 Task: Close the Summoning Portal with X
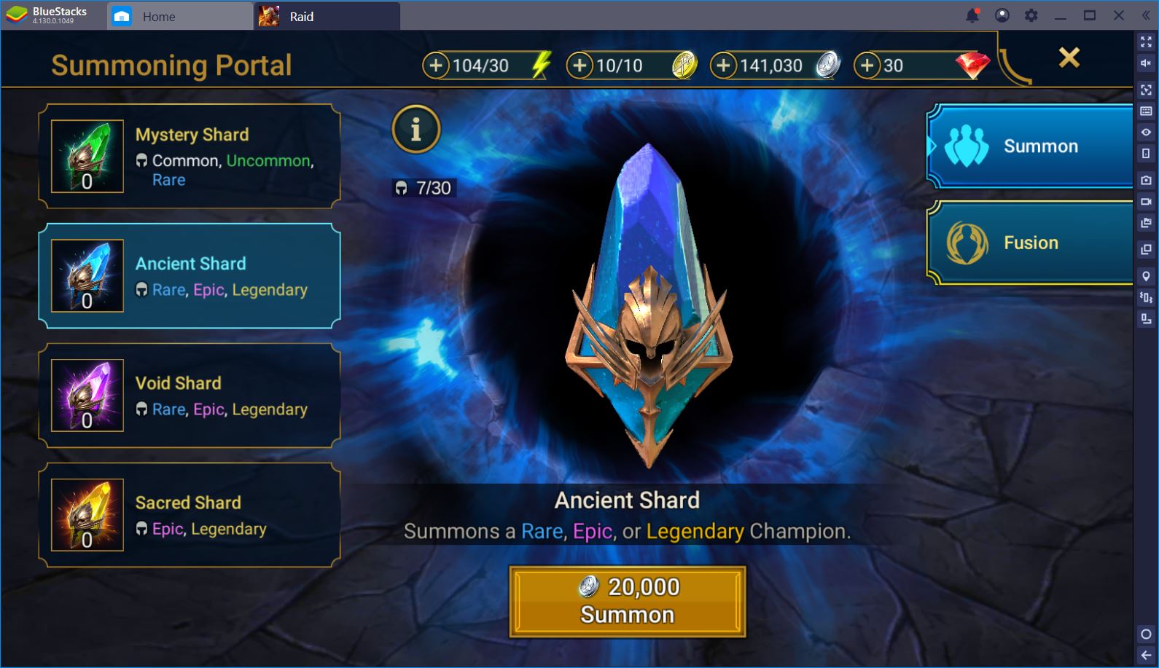[1069, 58]
